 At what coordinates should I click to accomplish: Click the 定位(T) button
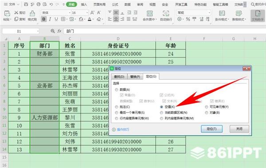click(x=211, y=129)
